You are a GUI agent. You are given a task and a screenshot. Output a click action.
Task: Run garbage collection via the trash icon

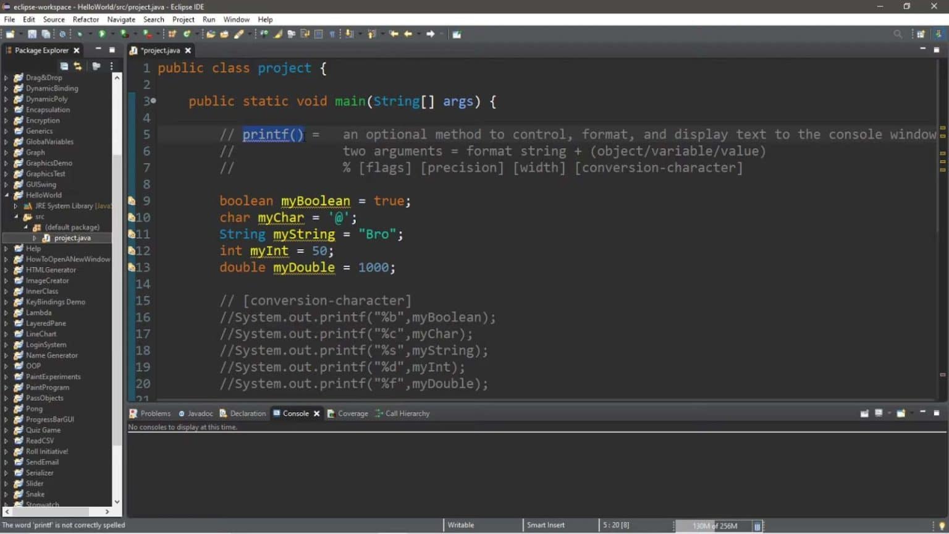tap(758, 525)
